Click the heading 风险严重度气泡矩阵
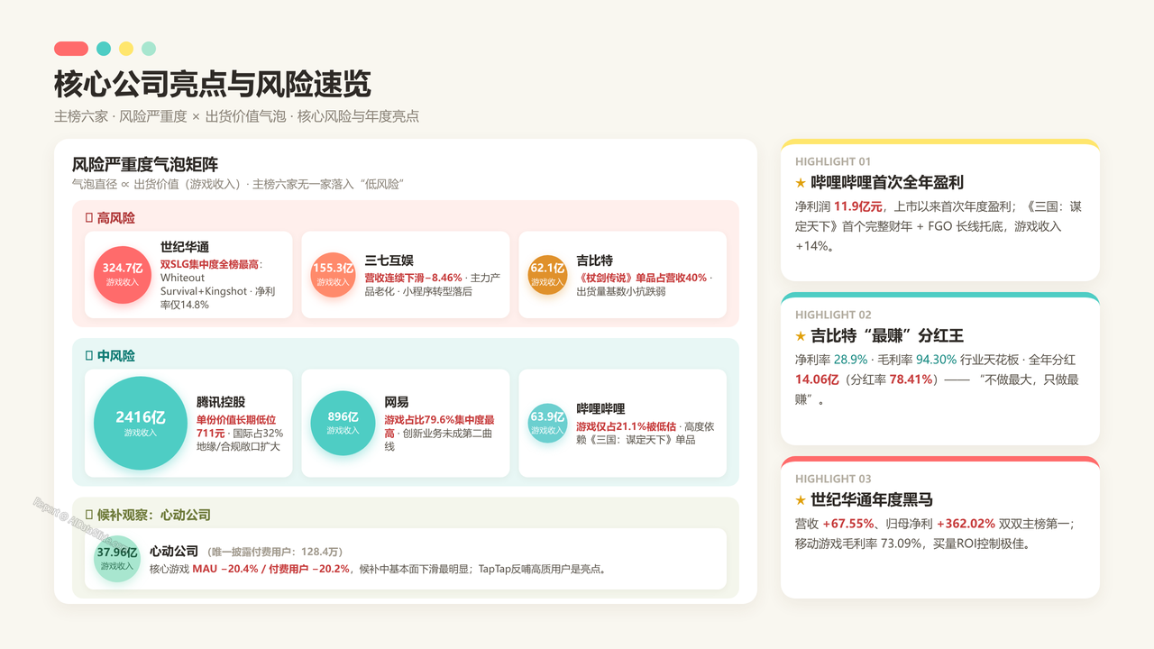 [145, 164]
